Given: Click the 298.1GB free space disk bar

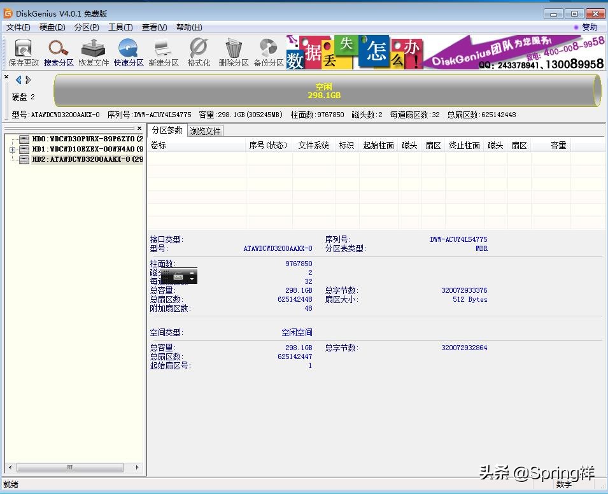Looking at the screenshot, I should pos(328,91).
